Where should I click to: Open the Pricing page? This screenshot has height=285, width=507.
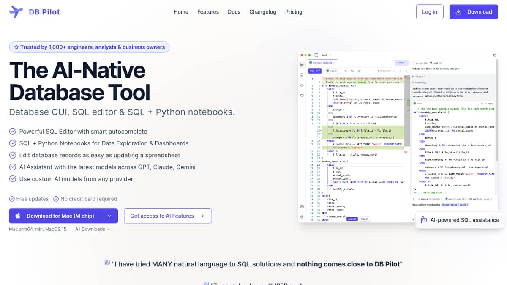coord(294,12)
